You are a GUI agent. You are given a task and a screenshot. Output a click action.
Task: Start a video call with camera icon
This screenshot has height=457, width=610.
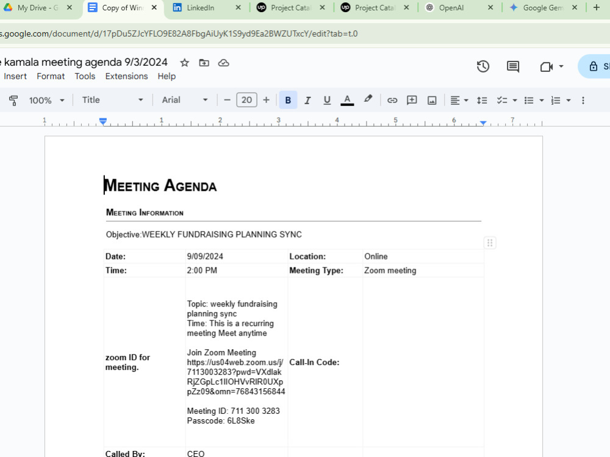click(546, 67)
